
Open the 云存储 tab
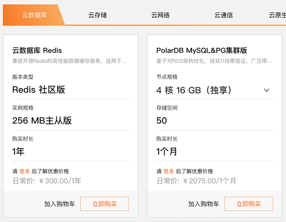97,15
